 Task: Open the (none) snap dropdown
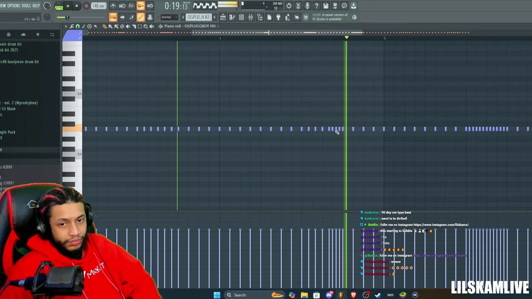(x=170, y=17)
